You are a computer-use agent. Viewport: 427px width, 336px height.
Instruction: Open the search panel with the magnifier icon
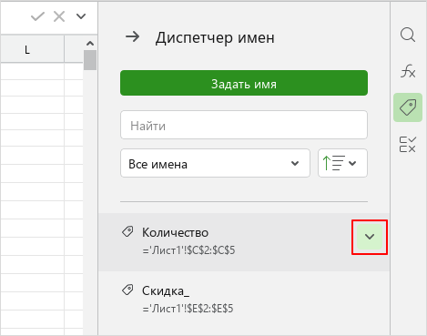coord(408,35)
